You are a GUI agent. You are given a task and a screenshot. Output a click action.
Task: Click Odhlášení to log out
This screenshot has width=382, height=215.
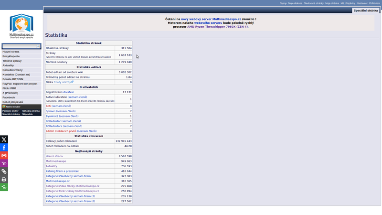click(x=374, y=3)
